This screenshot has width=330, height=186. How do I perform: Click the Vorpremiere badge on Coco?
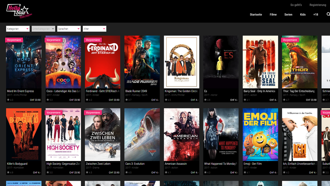click(x=53, y=40)
